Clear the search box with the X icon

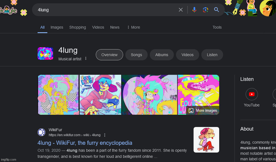click(x=181, y=10)
